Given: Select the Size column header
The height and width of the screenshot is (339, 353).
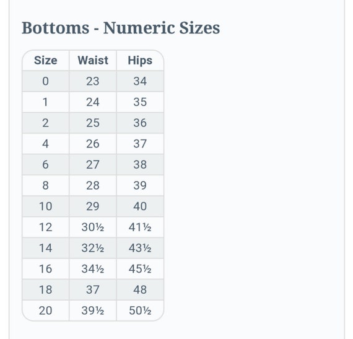Looking at the screenshot, I should click(x=45, y=60).
